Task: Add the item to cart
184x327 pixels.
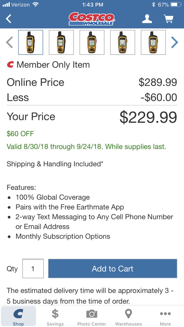Action: (113, 268)
